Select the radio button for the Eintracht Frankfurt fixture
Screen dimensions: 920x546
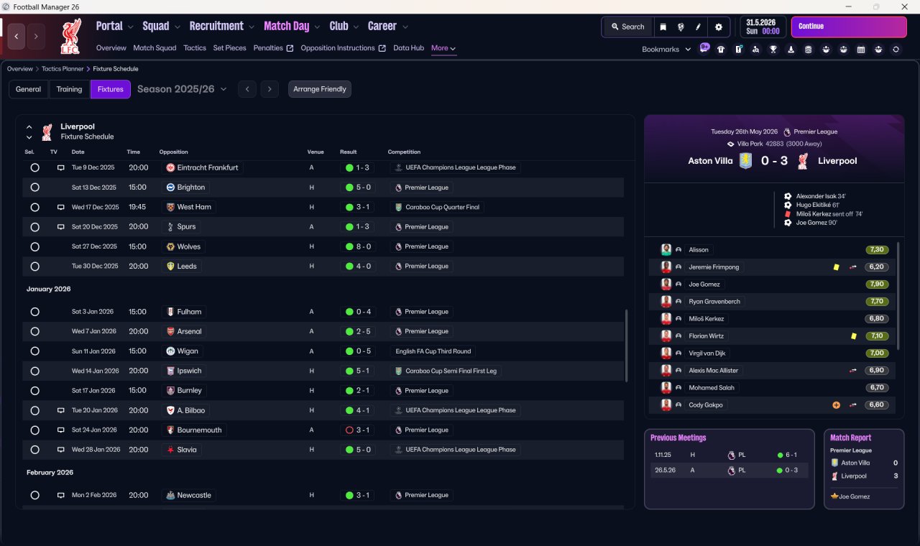pyautogui.click(x=34, y=167)
